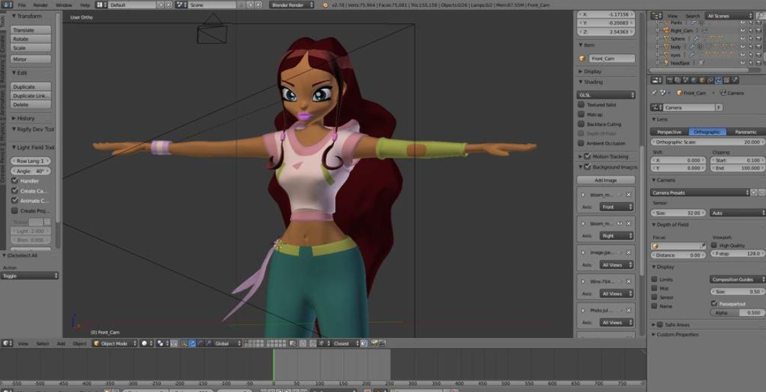Click the add new scene plus icon
Screen dimensions: 766x392
[x=250, y=5]
